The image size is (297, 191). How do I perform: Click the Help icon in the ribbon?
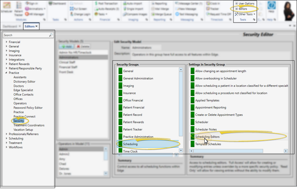coord(272,6)
